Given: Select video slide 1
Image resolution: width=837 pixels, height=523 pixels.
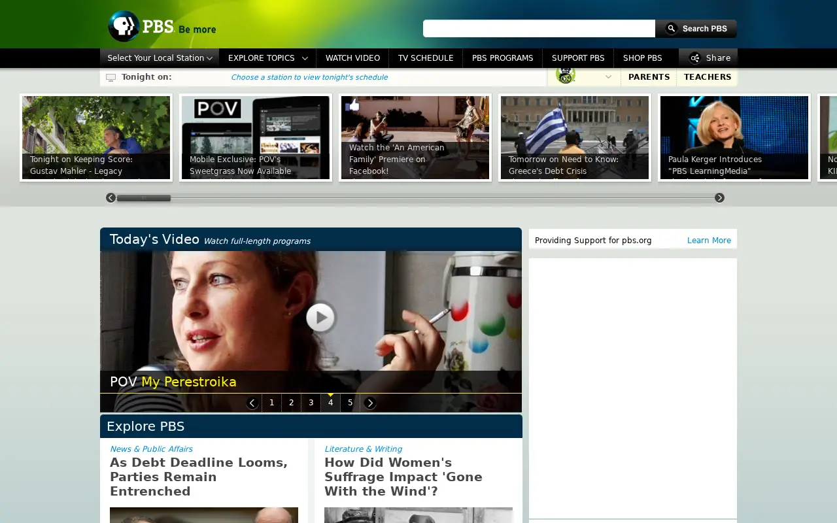Looking at the screenshot, I should pyautogui.click(x=272, y=403).
